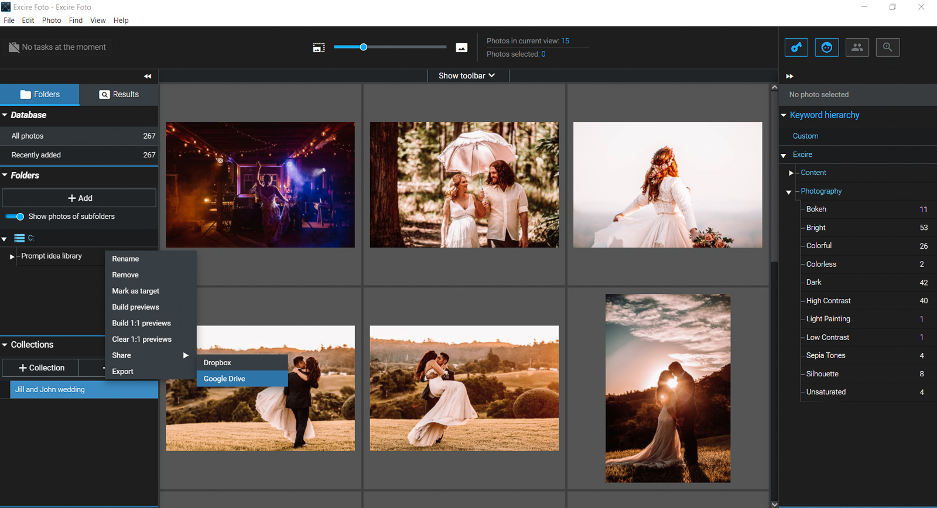Expand the Content keyword category
The width and height of the screenshot is (937, 508).
pyautogui.click(x=791, y=173)
